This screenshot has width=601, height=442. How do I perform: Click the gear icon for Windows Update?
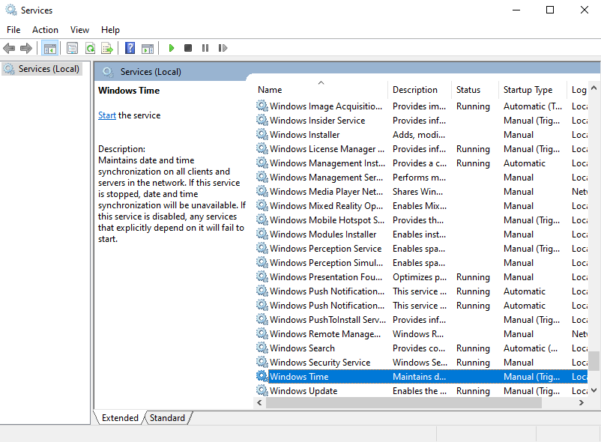pyautogui.click(x=262, y=390)
